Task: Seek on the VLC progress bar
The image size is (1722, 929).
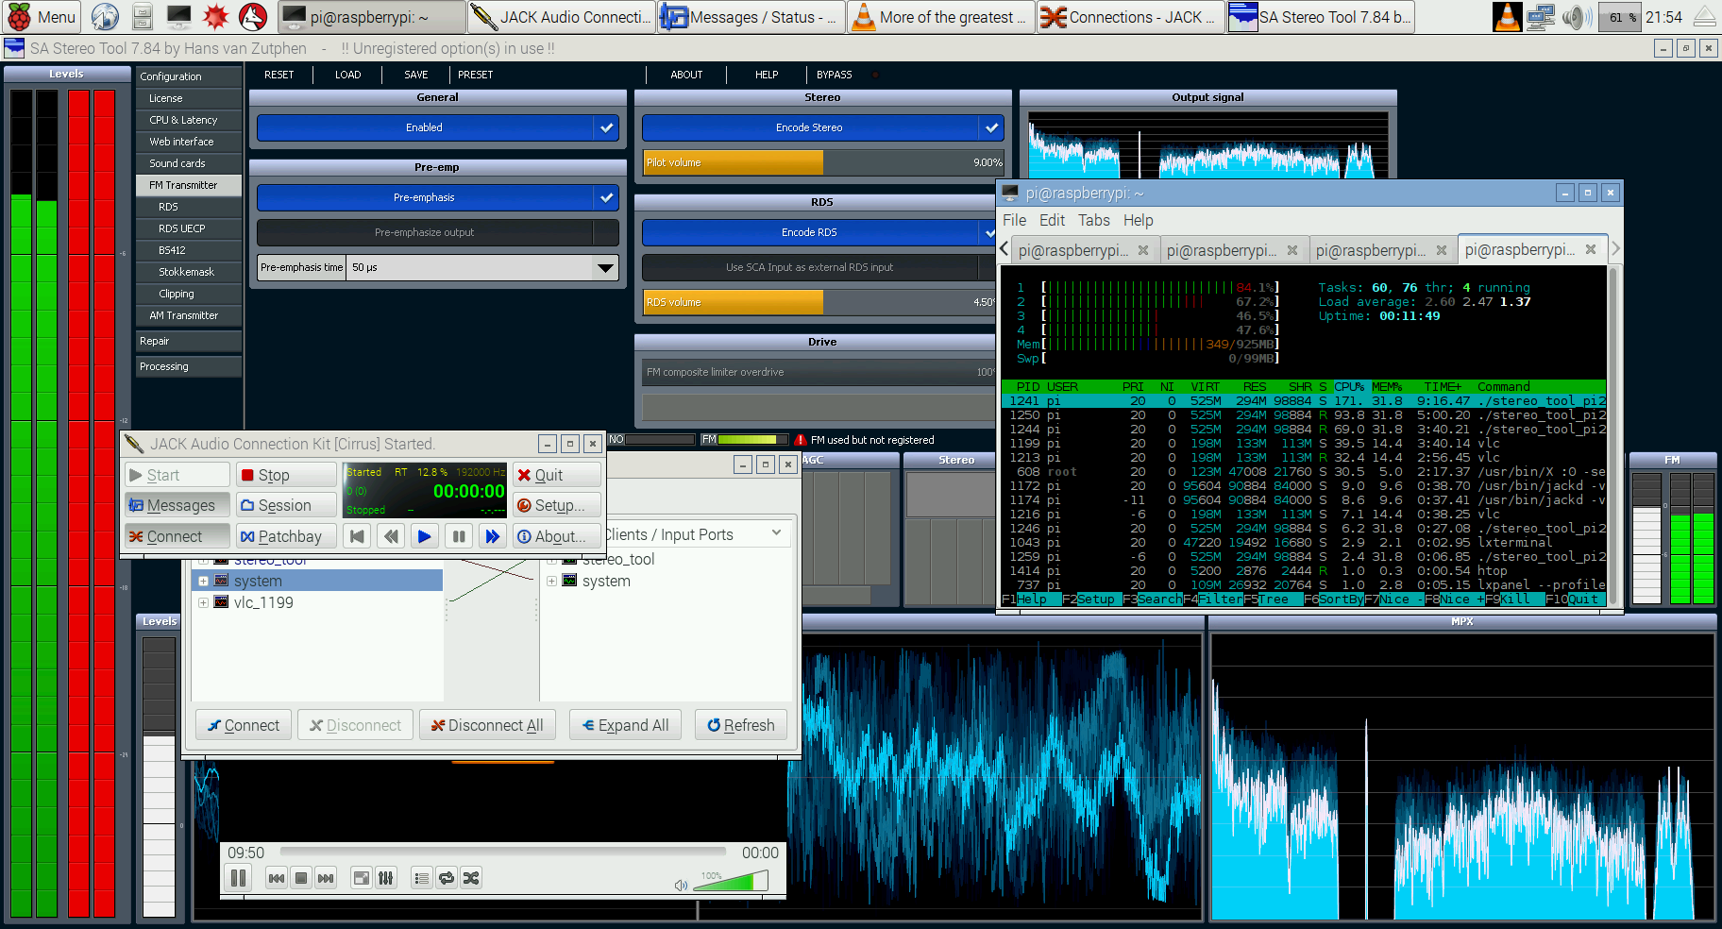Action: point(503,853)
